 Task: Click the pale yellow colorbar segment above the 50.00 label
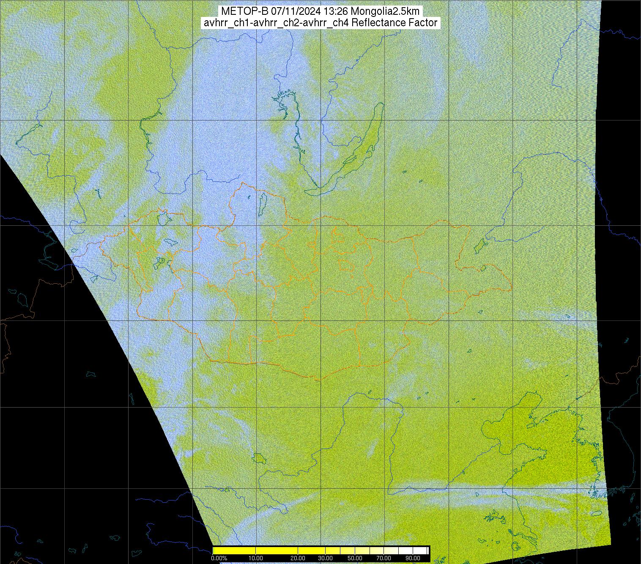(362, 550)
